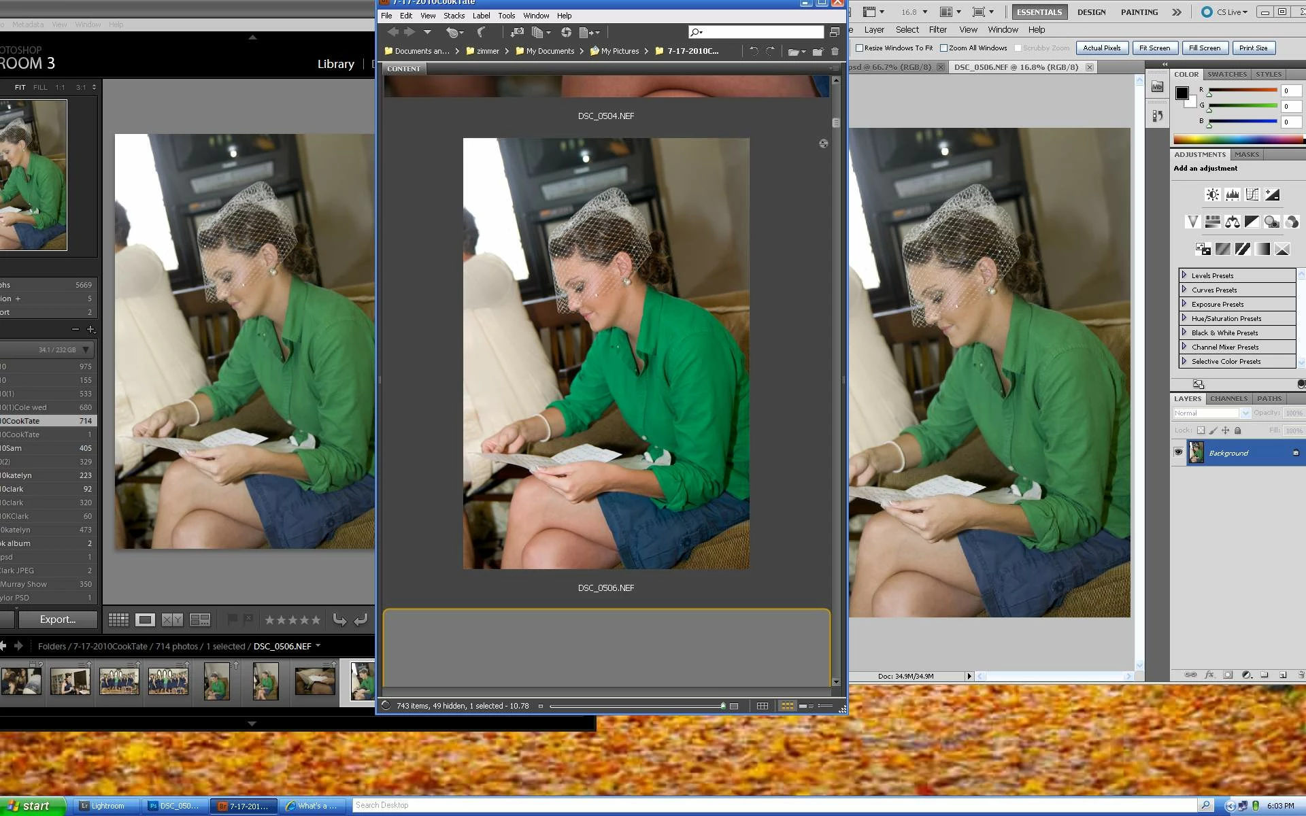Create new folder in Bridge

[x=817, y=51]
